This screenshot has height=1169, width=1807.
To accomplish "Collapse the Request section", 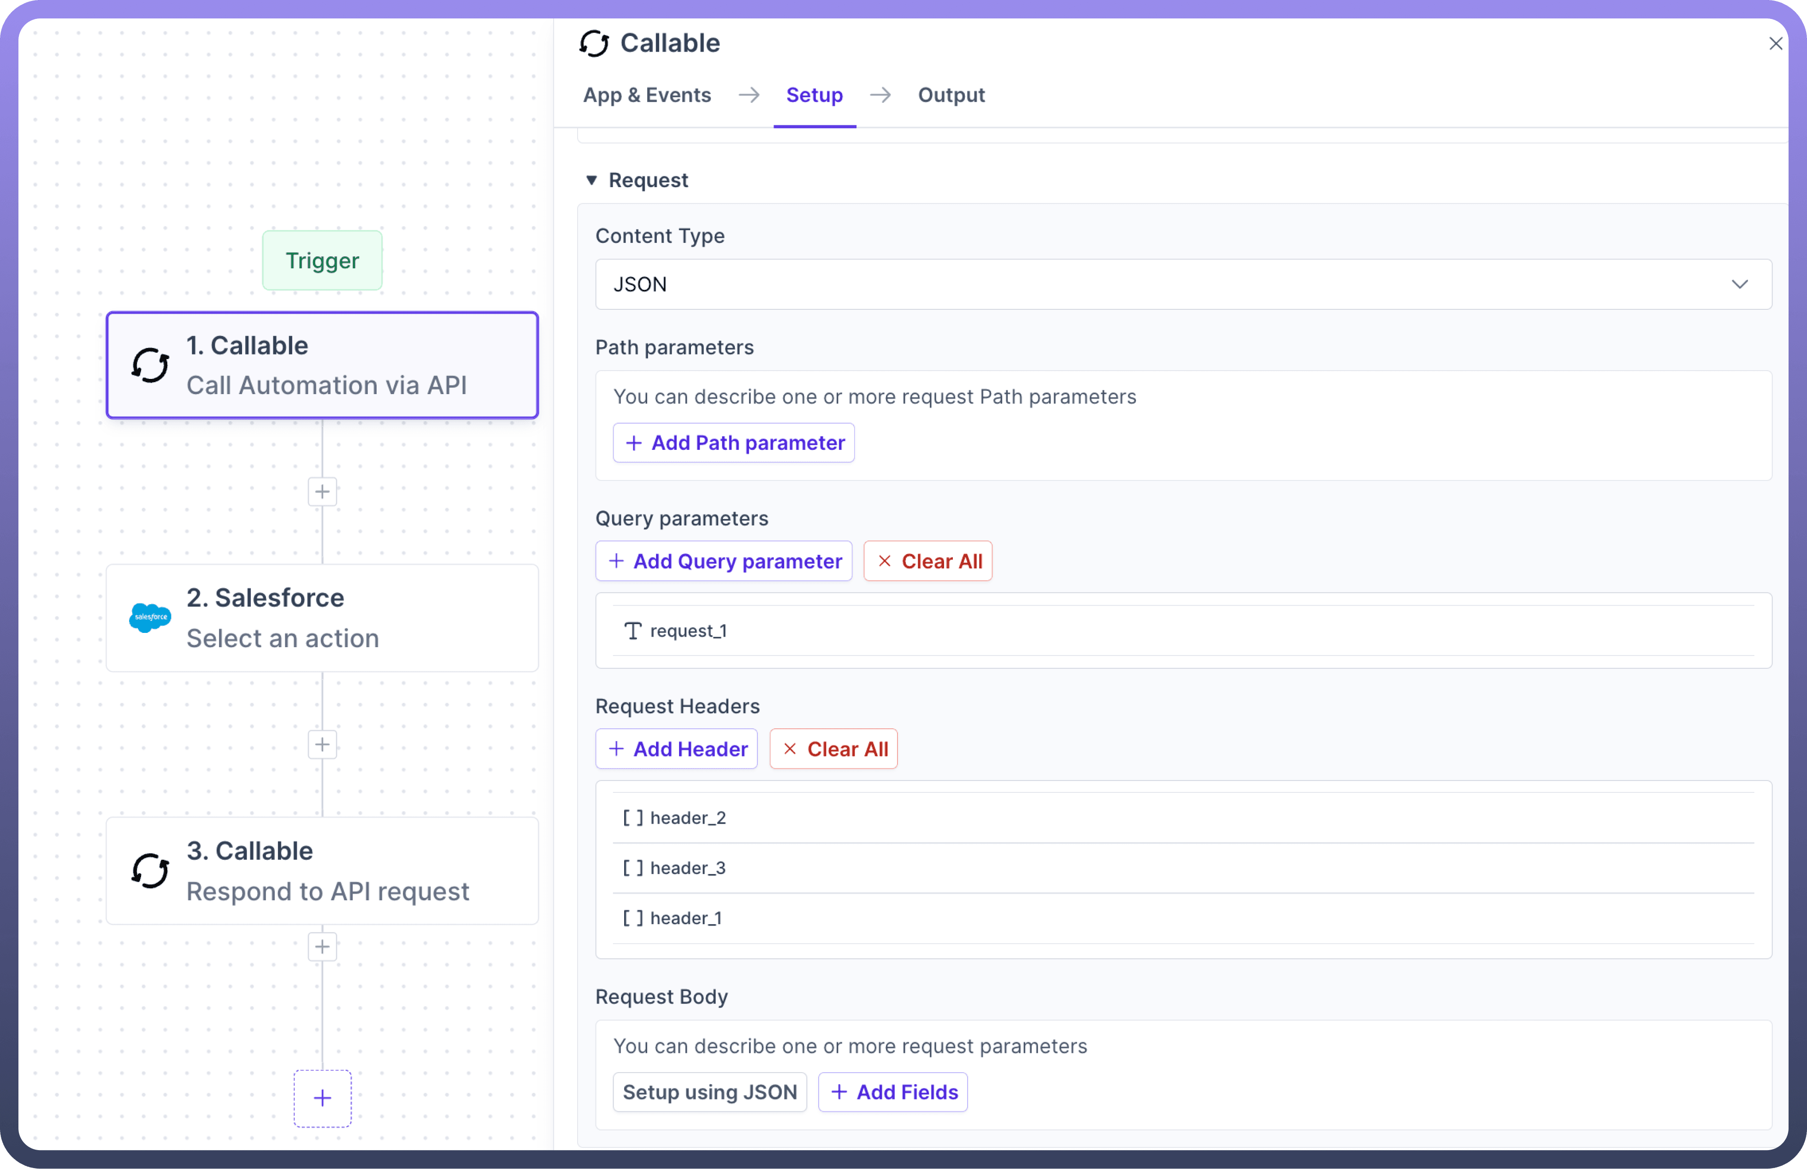I will 591,180.
